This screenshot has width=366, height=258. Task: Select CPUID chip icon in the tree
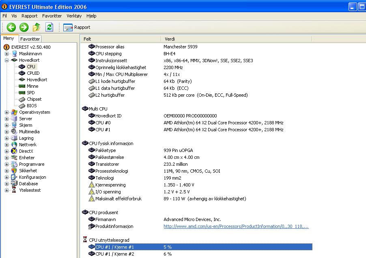pyautogui.click(x=22, y=73)
